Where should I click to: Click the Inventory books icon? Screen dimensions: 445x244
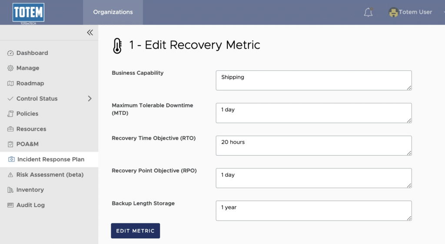[10, 190]
